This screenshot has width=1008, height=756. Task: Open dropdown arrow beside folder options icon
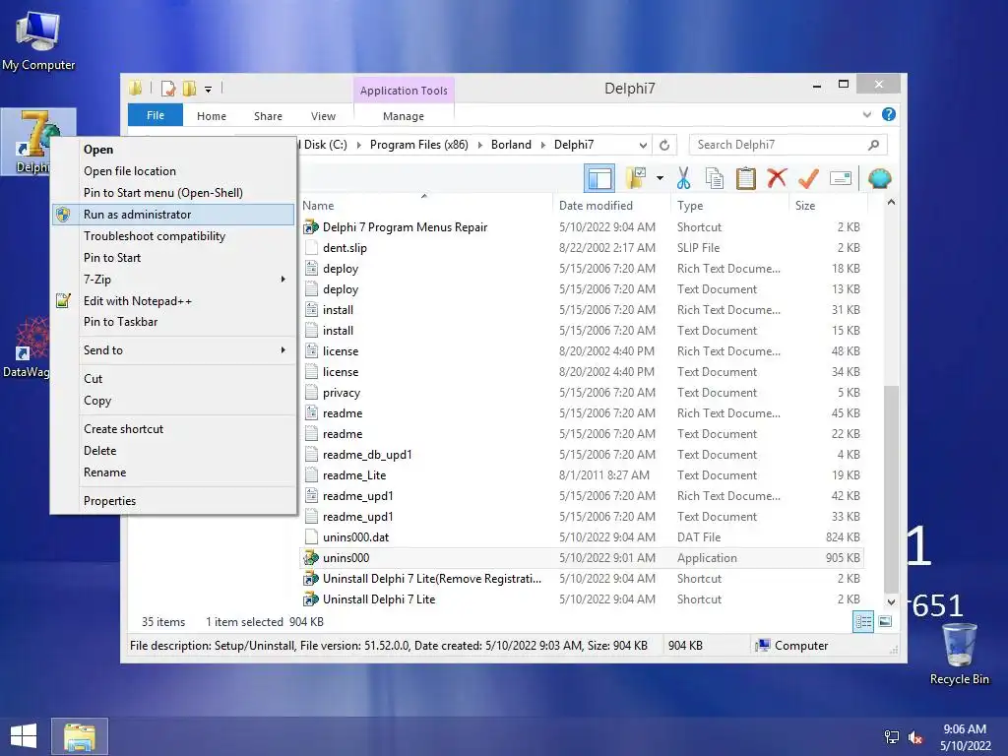(x=660, y=178)
